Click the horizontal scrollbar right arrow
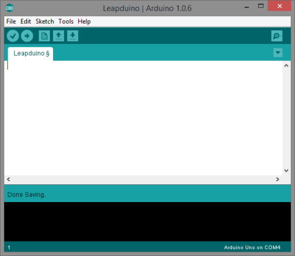Viewport: 295px width, 256px height. point(278,180)
